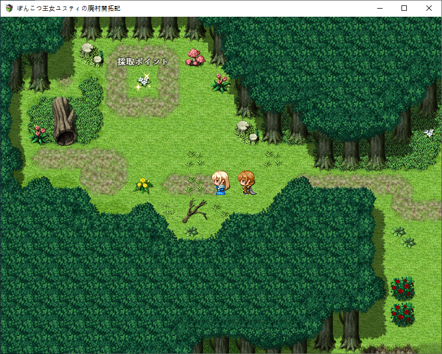Minimize the game window
The width and height of the screenshot is (442, 354).
pyautogui.click(x=380, y=8)
